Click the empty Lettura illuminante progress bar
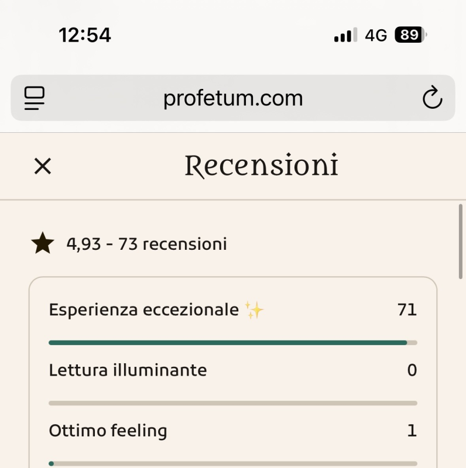The height and width of the screenshot is (468, 466). [233, 403]
